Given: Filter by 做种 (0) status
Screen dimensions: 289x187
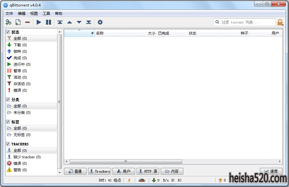Looking at the screenshot, I should 31,51.
